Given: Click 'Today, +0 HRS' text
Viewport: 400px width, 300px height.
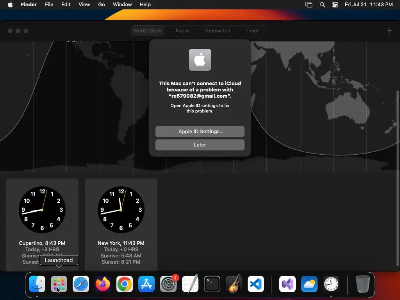Looking at the screenshot, I should click(121, 250).
